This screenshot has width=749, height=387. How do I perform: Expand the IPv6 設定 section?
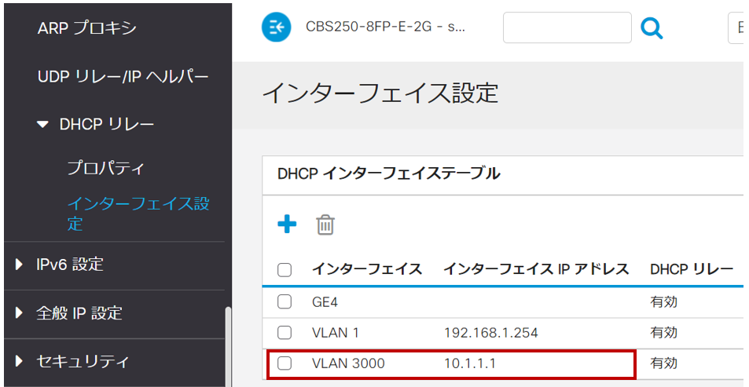click(19, 264)
